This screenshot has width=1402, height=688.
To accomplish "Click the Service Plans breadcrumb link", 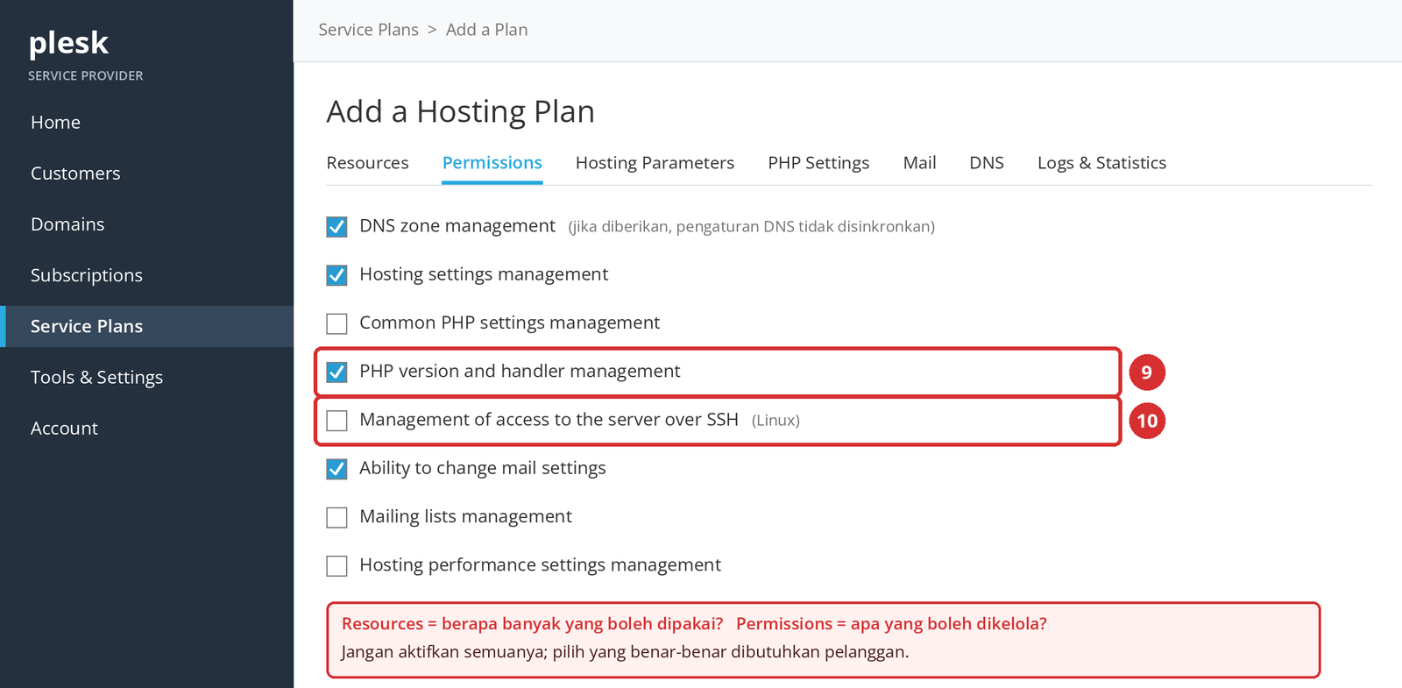I will pyautogui.click(x=368, y=30).
